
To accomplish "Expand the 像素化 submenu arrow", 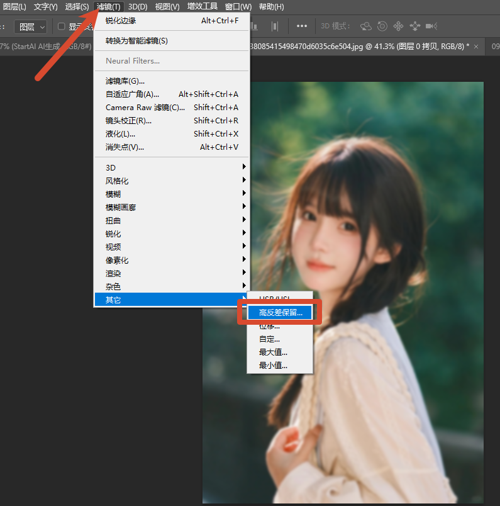I will [244, 259].
